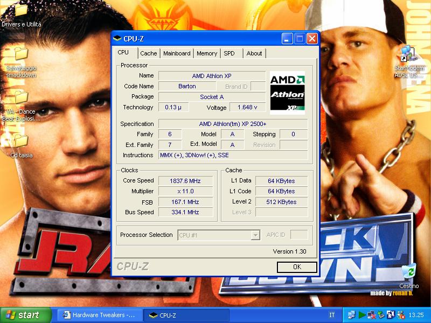
Task: Click the IT language indicator
Action: (332, 315)
